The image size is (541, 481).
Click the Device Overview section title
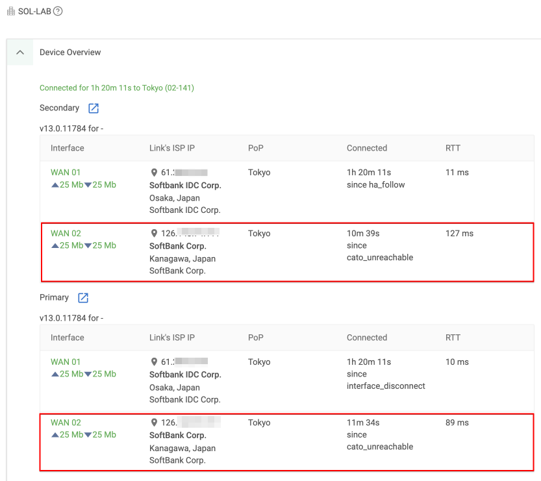point(70,53)
